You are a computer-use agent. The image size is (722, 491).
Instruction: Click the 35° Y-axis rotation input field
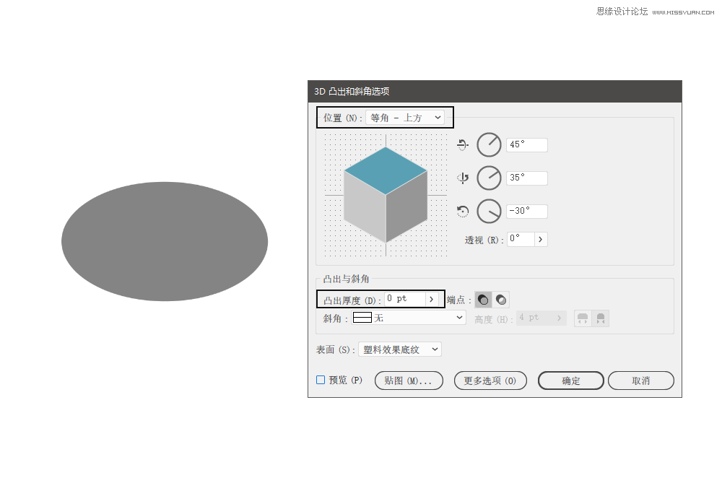[x=526, y=178]
